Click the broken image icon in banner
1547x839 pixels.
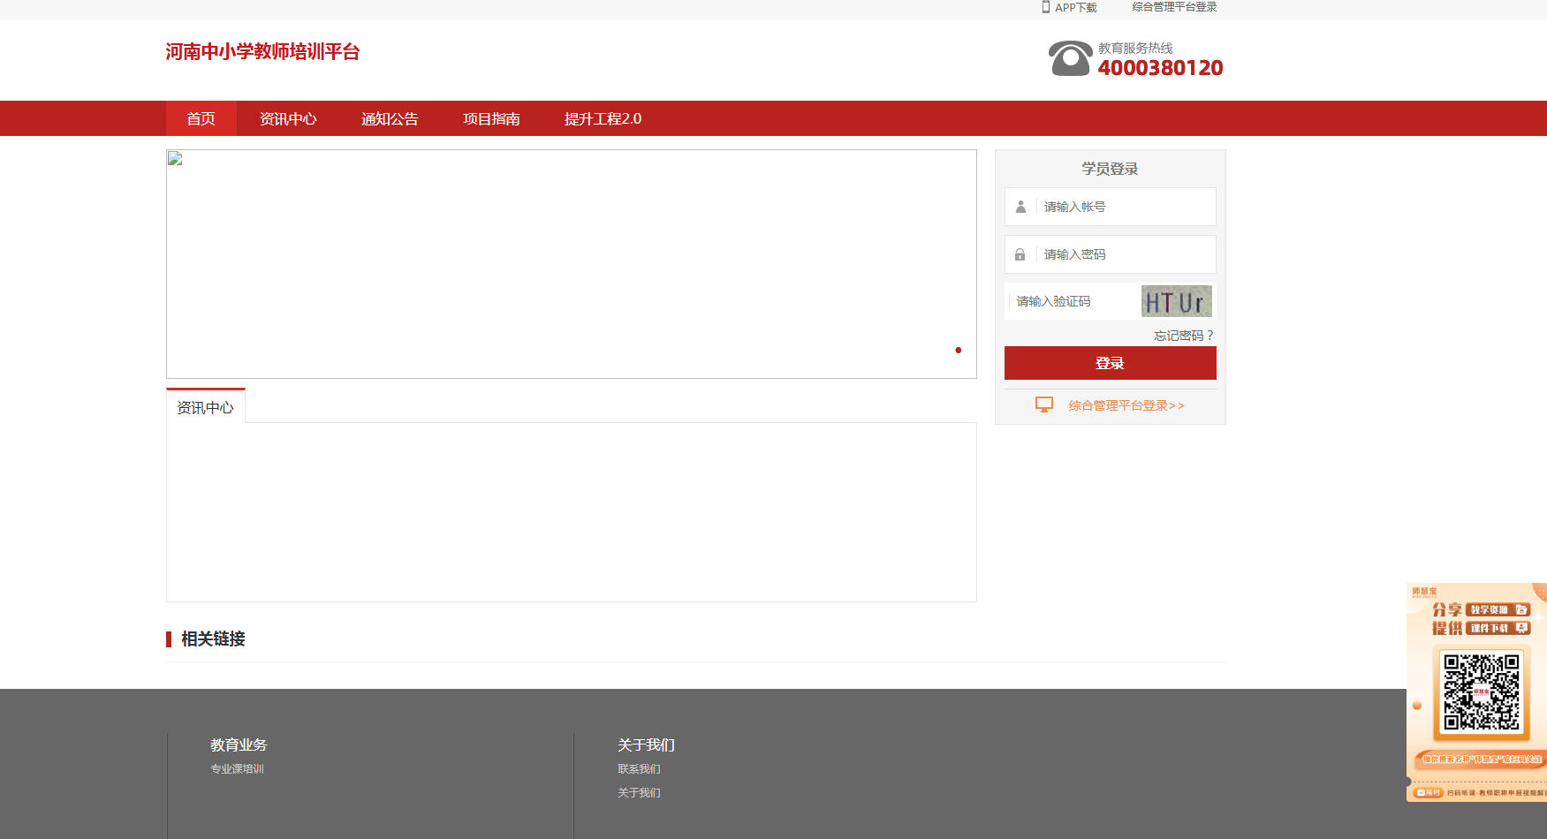pyautogui.click(x=175, y=159)
